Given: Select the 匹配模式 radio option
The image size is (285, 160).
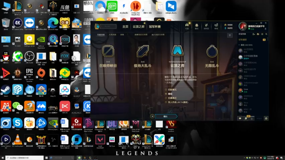Looking at the screenshot, I should pos(171,90).
